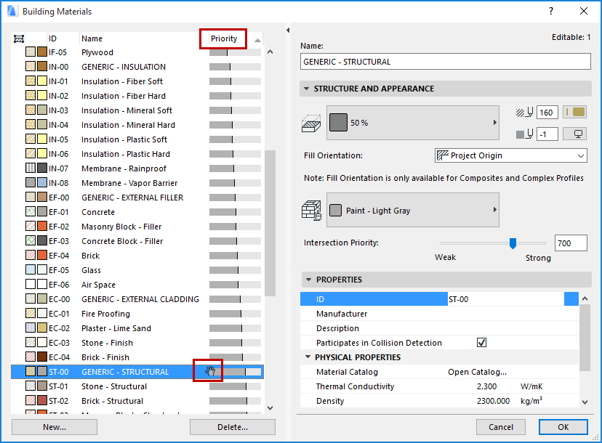Close the Building Materials dialog
This screenshot has width=602, height=443.
(584, 11)
